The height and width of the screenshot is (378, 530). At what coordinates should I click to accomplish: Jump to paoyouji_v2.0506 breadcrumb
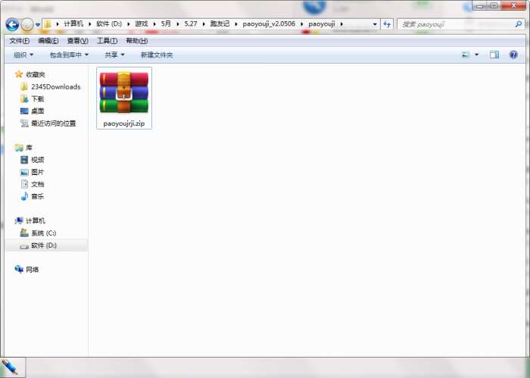coord(269,23)
